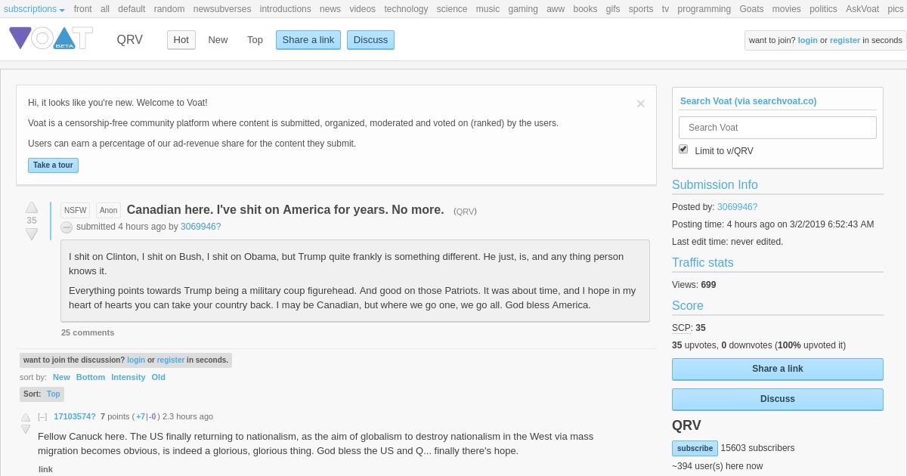Click Take a tour button
Image resolution: width=907 pixels, height=476 pixels.
pos(53,165)
